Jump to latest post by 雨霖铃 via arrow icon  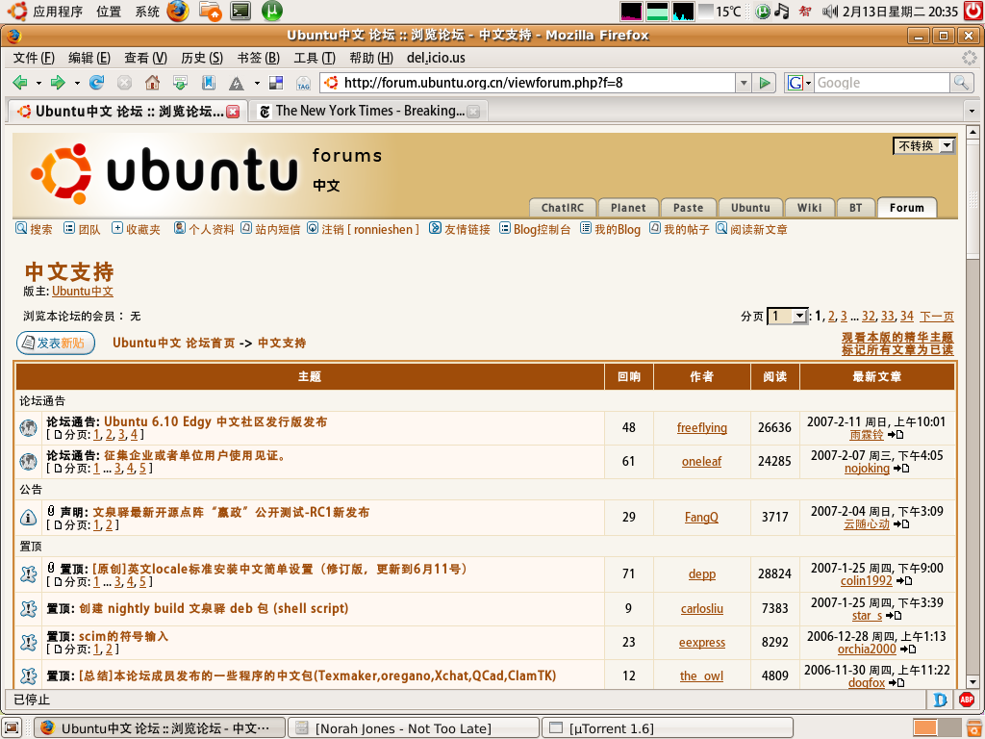pyautogui.click(x=896, y=435)
